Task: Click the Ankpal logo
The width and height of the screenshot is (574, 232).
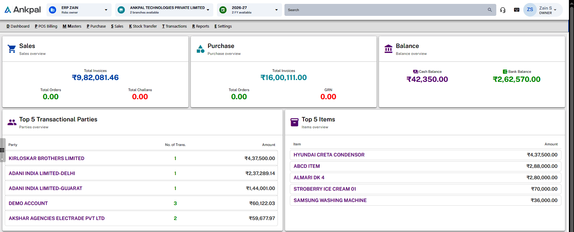Action: pos(23,10)
